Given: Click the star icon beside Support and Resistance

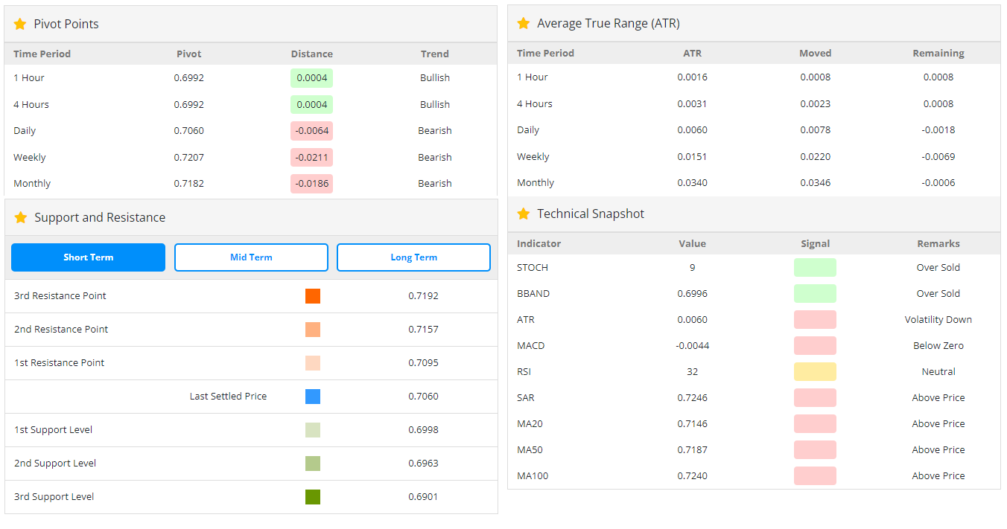Looking at the screenshot, I should (21, 217).
